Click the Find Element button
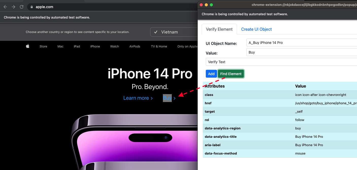357x170 pixels. coord(231,74)
